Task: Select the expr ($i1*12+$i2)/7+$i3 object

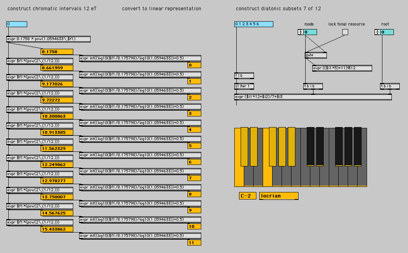Action: (313, 97)
